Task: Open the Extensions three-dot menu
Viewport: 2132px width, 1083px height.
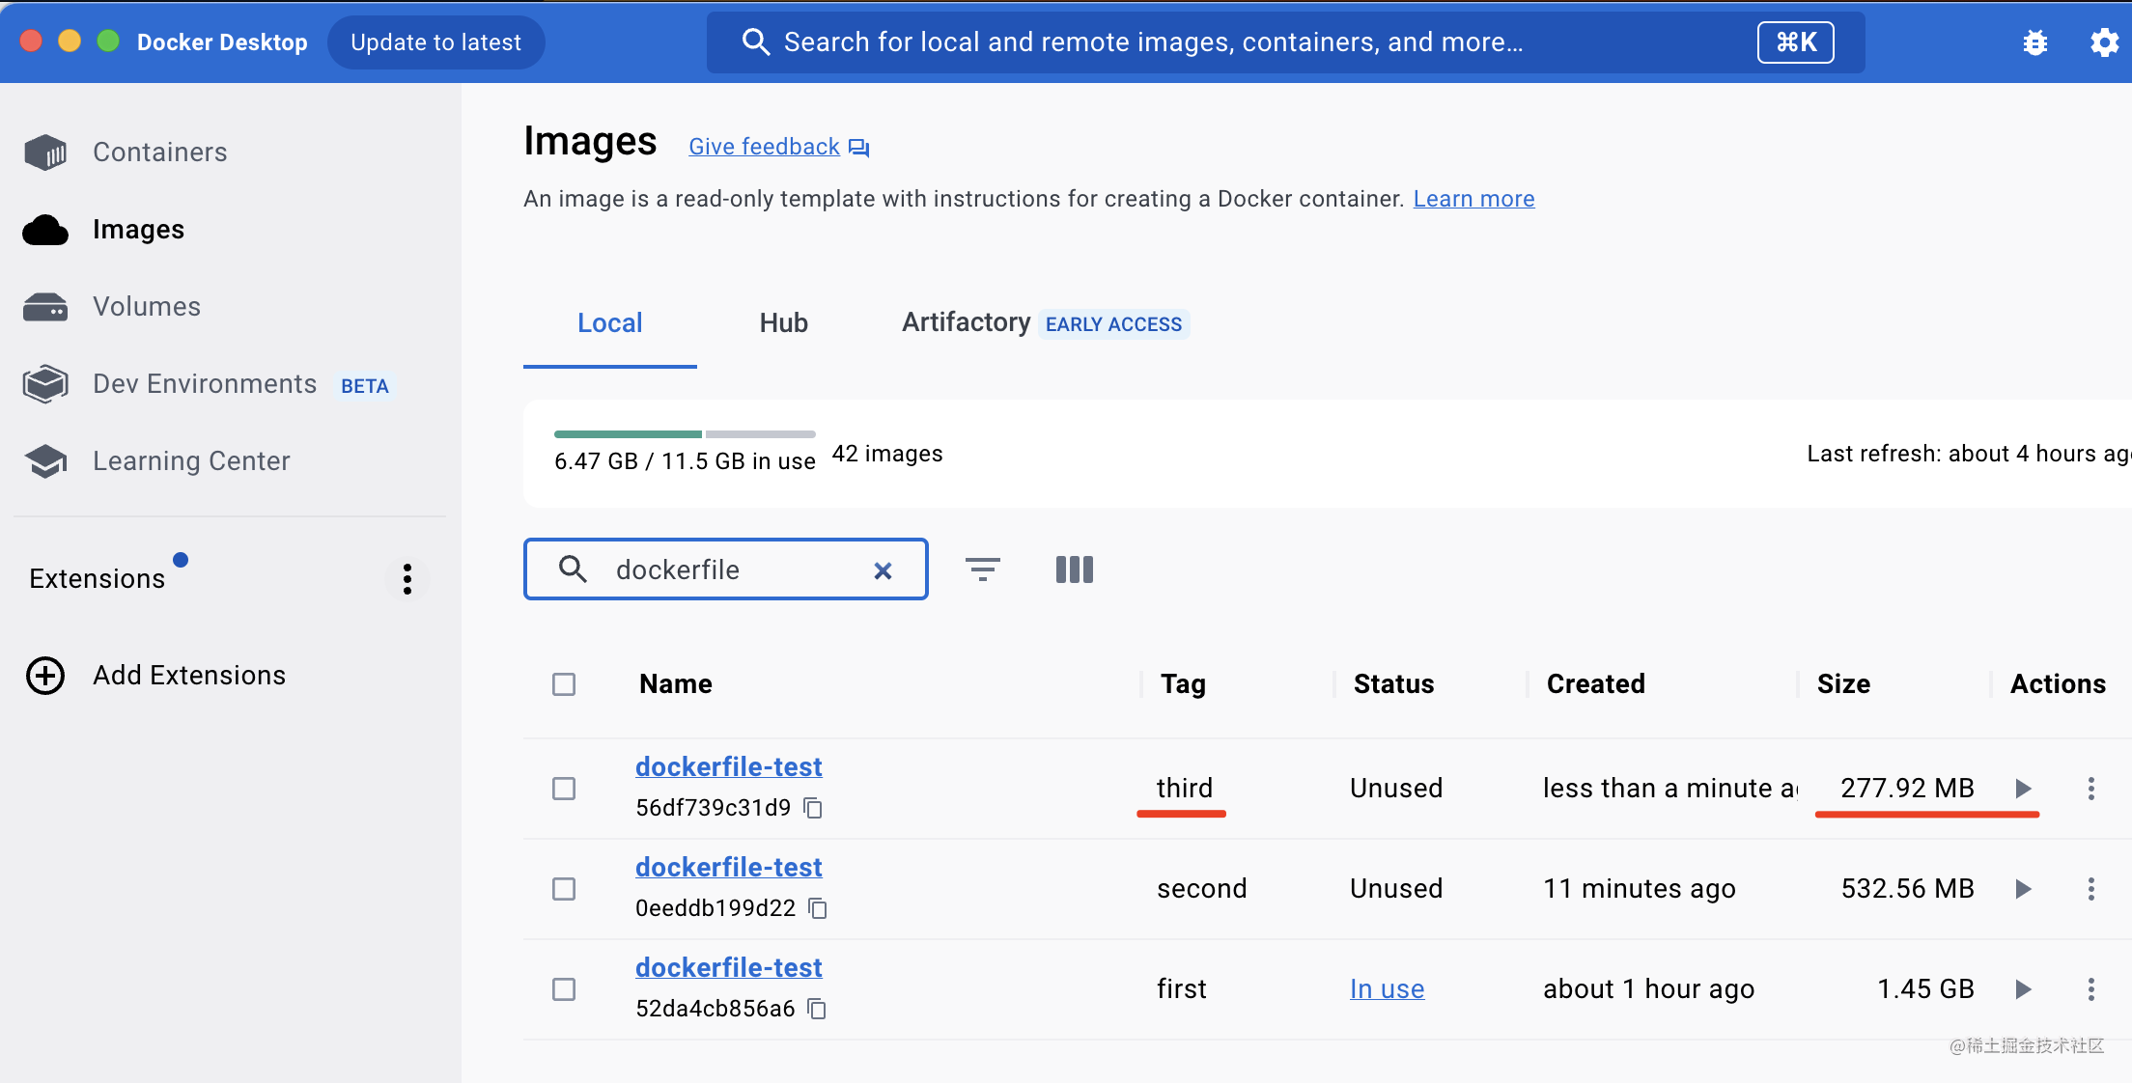Action: click(407, 579)
